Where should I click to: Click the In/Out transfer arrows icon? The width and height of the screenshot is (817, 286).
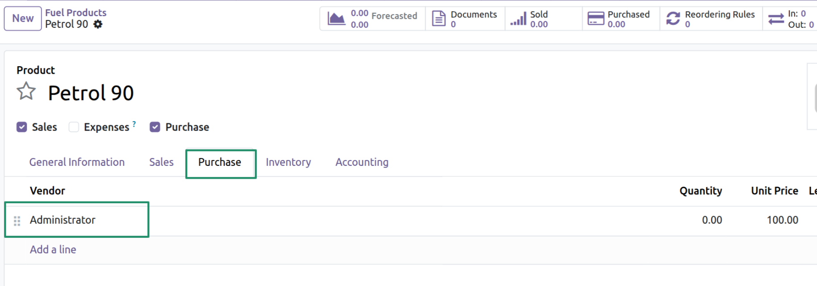click(776, 19)
